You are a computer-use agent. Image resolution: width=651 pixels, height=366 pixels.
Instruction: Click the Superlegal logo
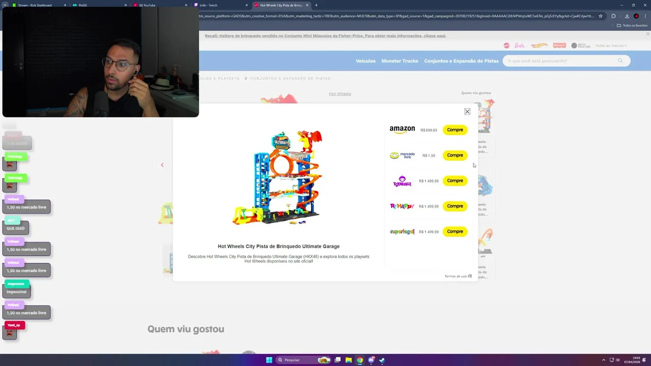point(402,231)
